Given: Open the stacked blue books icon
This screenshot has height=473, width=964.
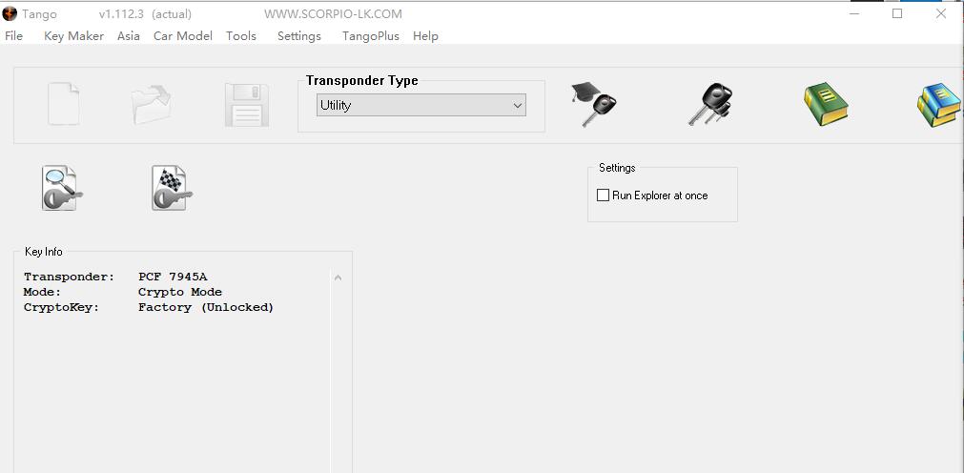Looking at the screenshot, I should click(x=939, y=105).
